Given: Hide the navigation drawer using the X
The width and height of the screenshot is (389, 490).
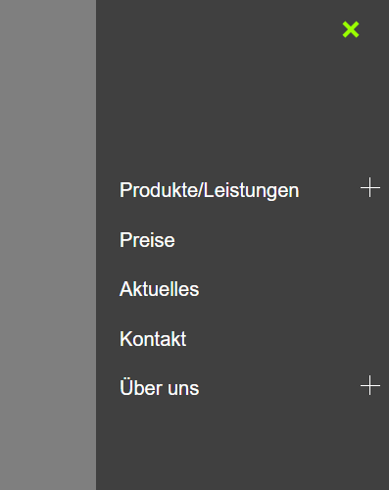Looking at the screenshot, I should [351, 29].
